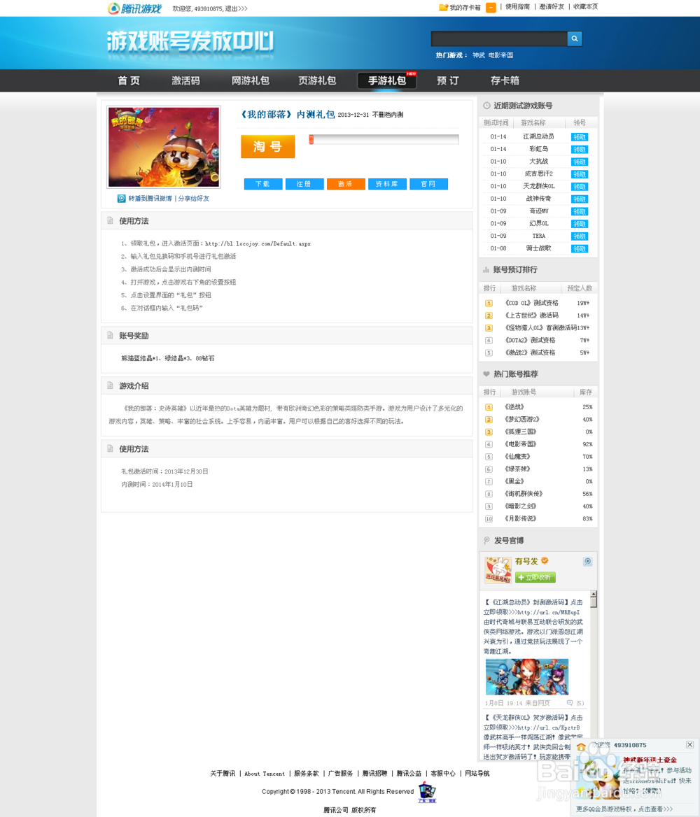Click the 有号发 avatar image
The height and width of the screenshot is (817, 700).
pos(498,569)
